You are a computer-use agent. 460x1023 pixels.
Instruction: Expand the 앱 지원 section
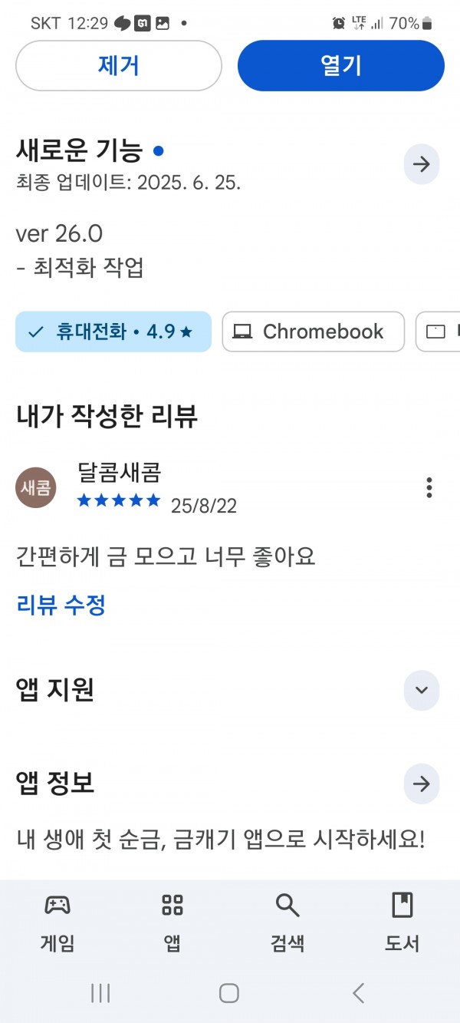(x=421, y=689)
